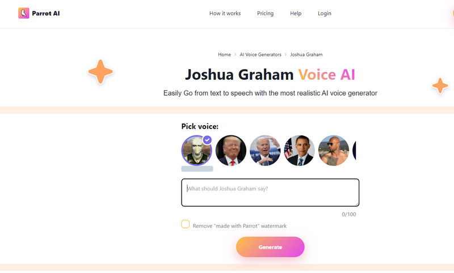Click the Login link
Screen dimensions: 454x273
[325, 14]
